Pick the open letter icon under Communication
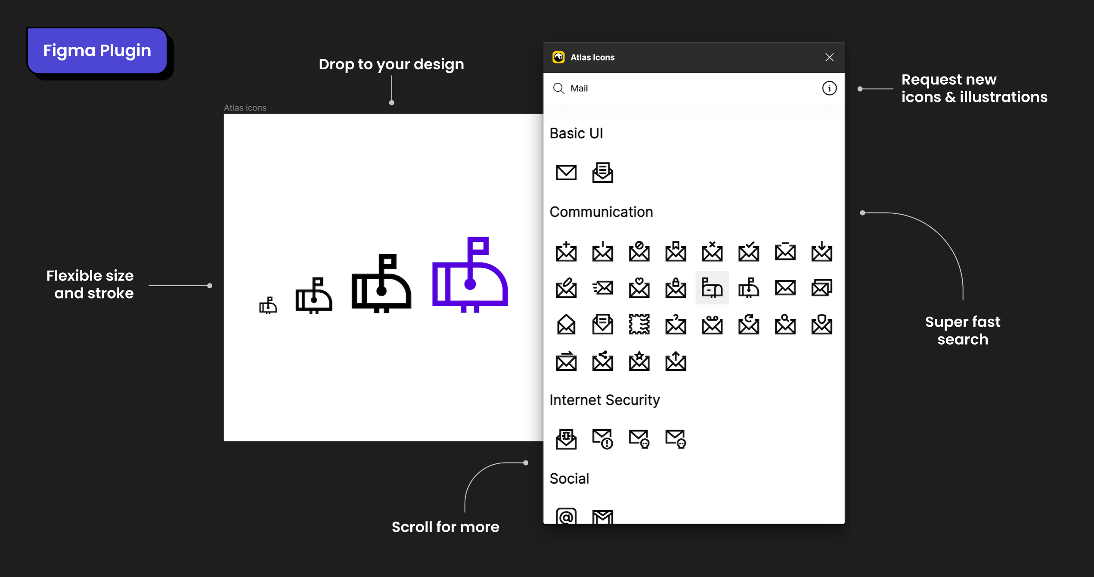Image resolution: width=1094 pixels, height=577 pixels. coord(602,324)
